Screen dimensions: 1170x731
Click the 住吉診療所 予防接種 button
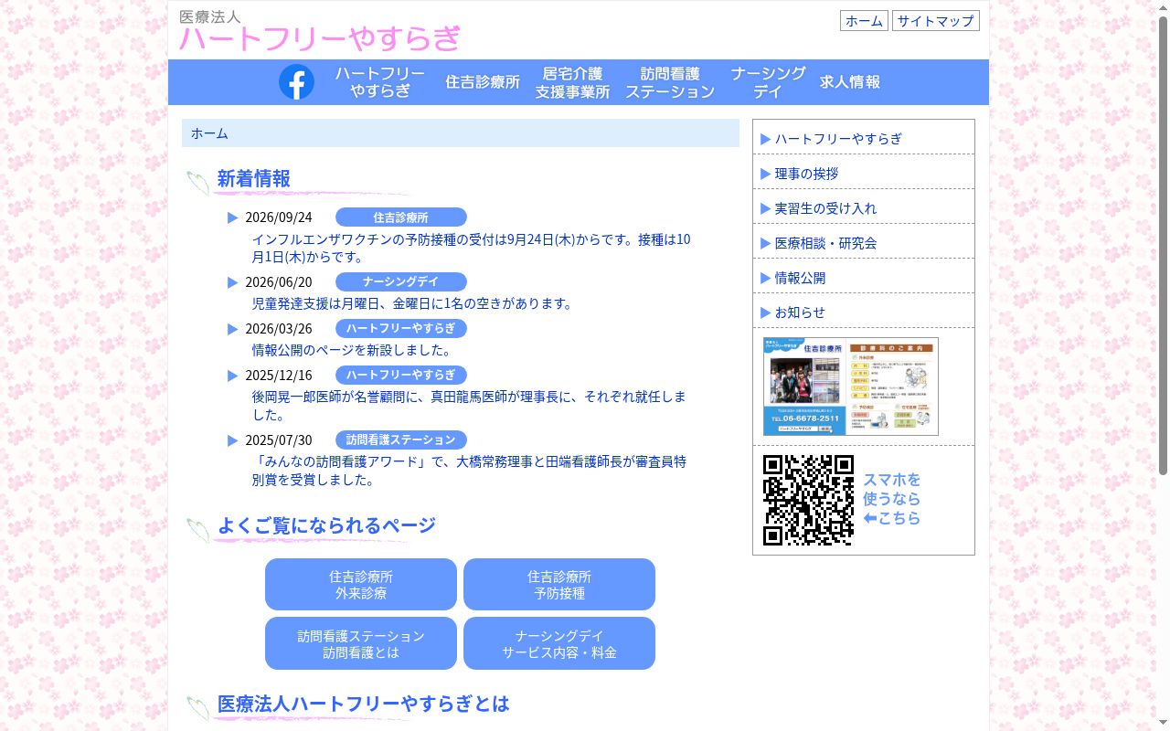[559, 585]
